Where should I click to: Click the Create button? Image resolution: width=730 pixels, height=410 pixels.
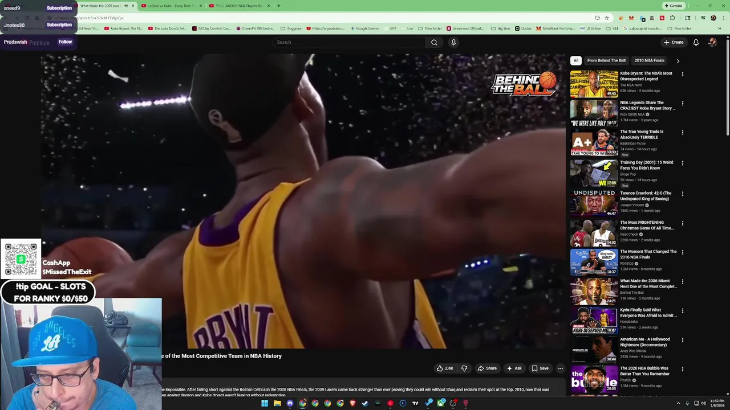click(x=674, y=42)
